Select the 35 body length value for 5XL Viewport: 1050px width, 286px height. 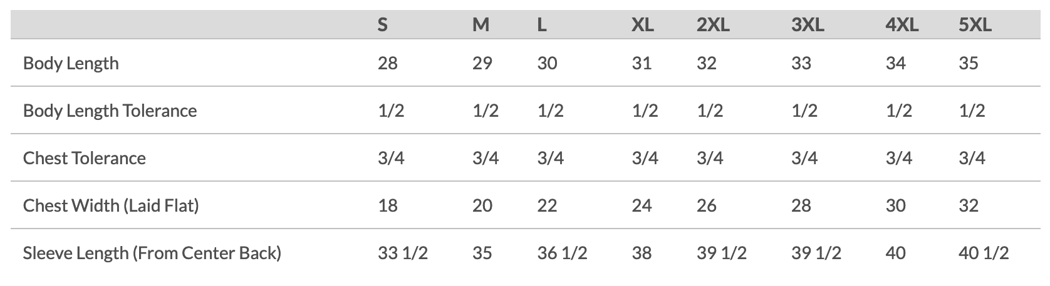click(x=969, y=63)
